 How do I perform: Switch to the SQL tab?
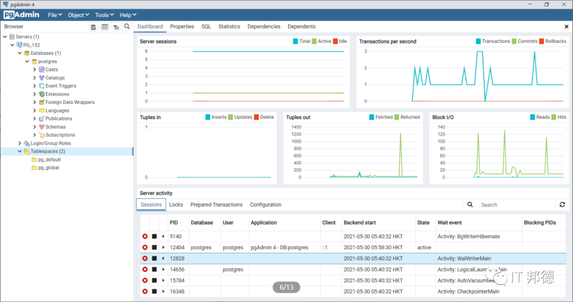(x=206, y=26)
